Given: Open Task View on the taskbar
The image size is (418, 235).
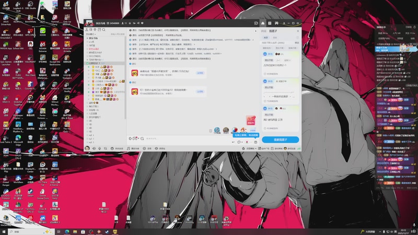Looking at the screenshot, I should [x=59, y=232].
